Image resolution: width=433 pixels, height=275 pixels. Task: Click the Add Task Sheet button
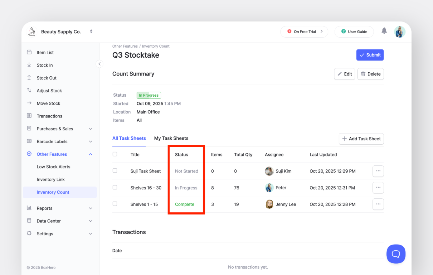coord(361,139)
